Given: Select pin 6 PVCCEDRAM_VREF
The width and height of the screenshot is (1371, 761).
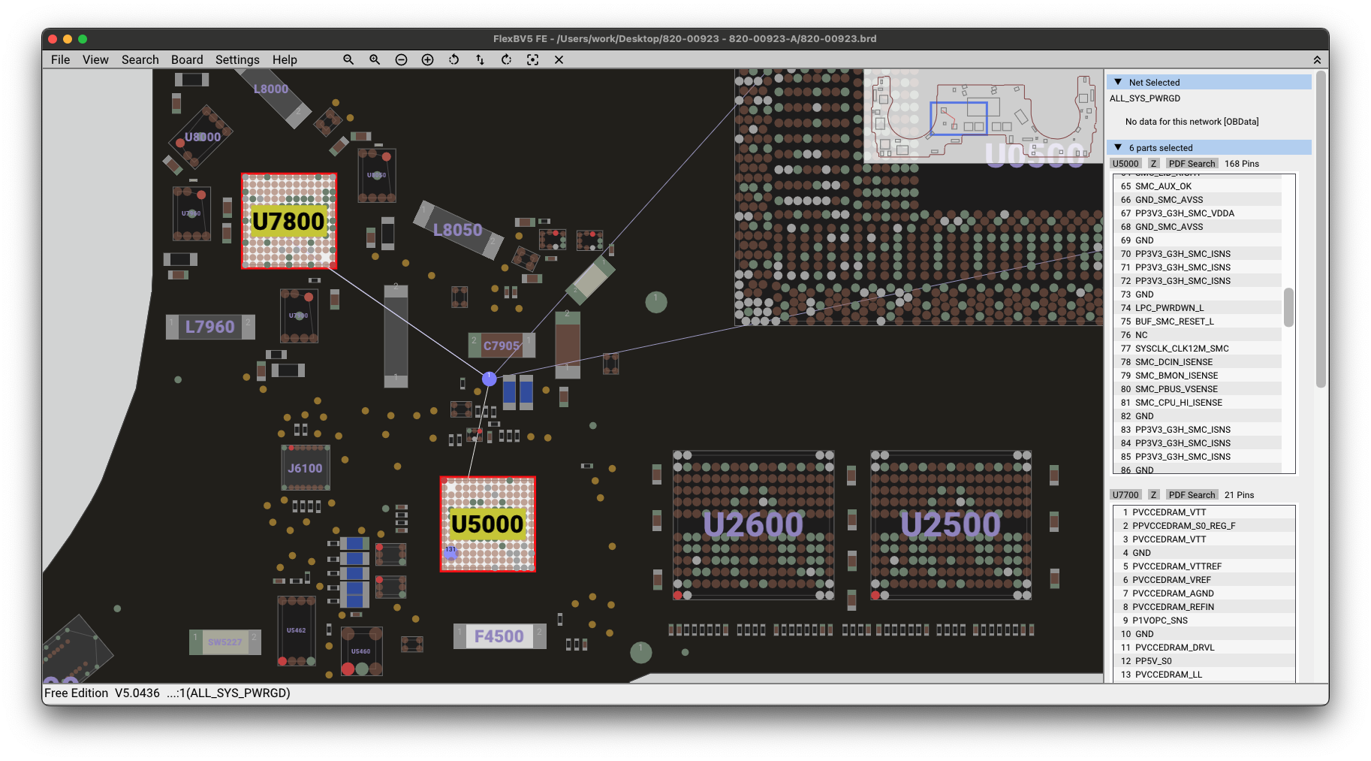Looking at the screenshot, I should pos(1204,580).
